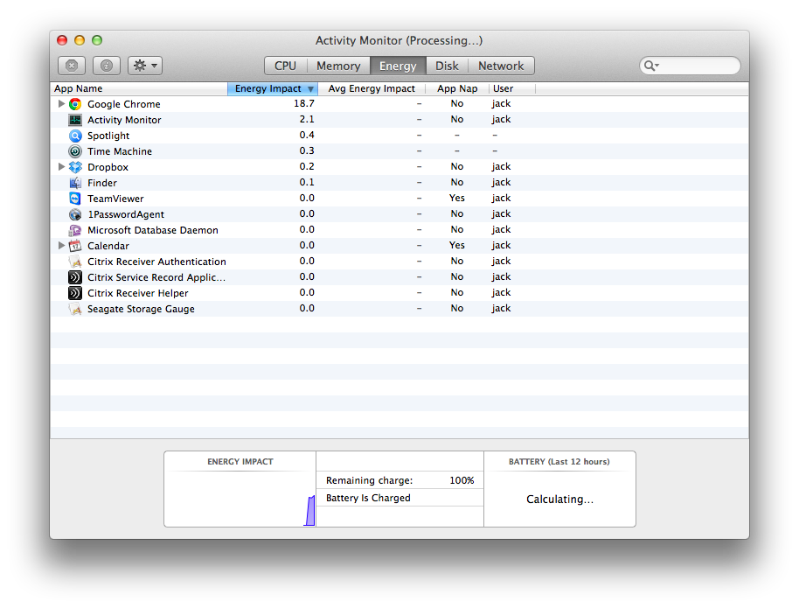Click the 'Battery Is Charged' text
799x608 pixels.
tap(368, 498)
